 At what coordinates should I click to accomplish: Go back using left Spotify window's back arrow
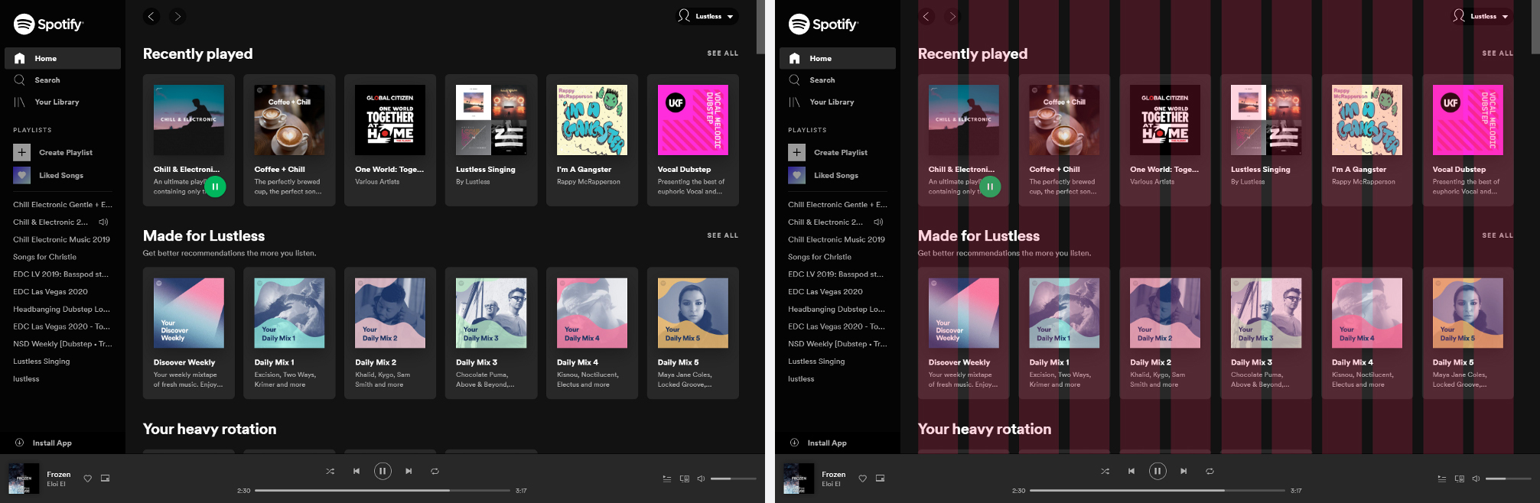click(151, 16)
